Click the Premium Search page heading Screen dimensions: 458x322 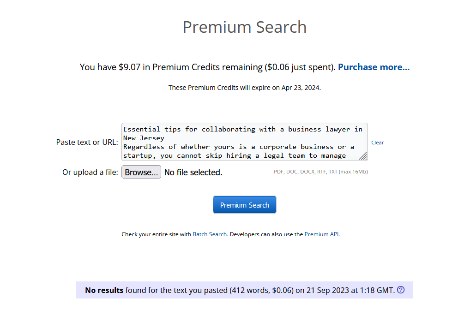(244, 27)
